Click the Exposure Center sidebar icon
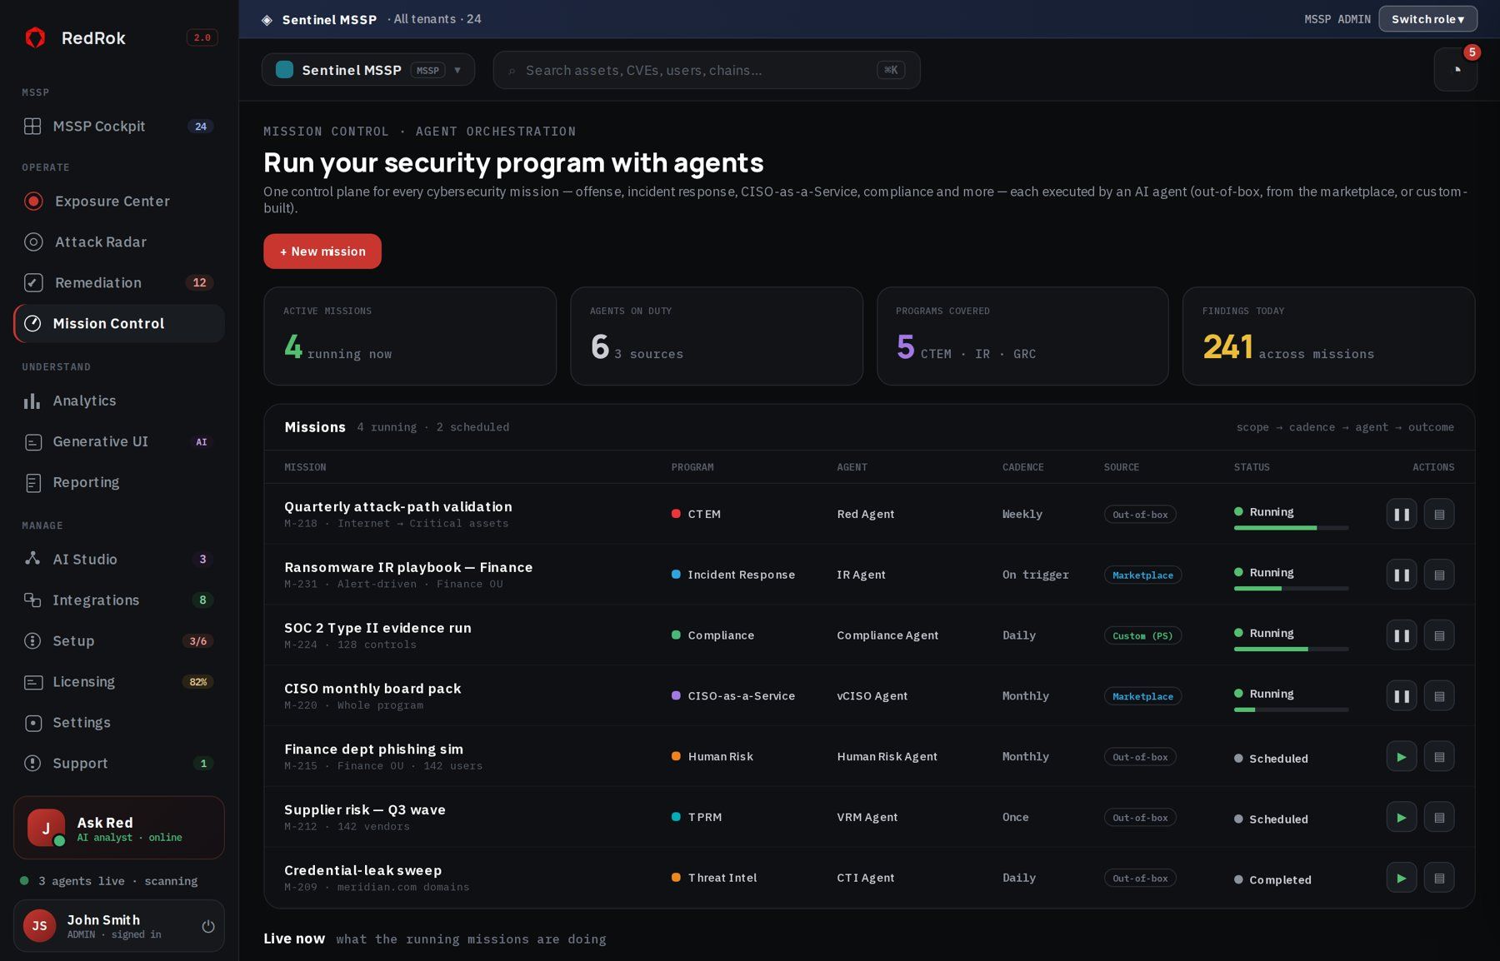Viewport: 1500px width, 961px height. (x=33, y=201)
